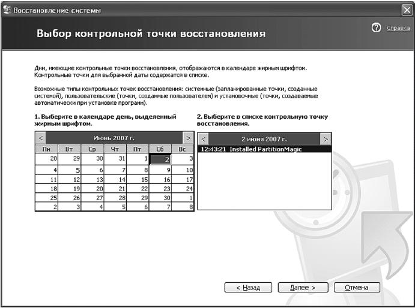Image resolution: width=415 pixels, height=308 pixels.
Task: Go to previous month in calendar
Action: click(x=40, y=138)
